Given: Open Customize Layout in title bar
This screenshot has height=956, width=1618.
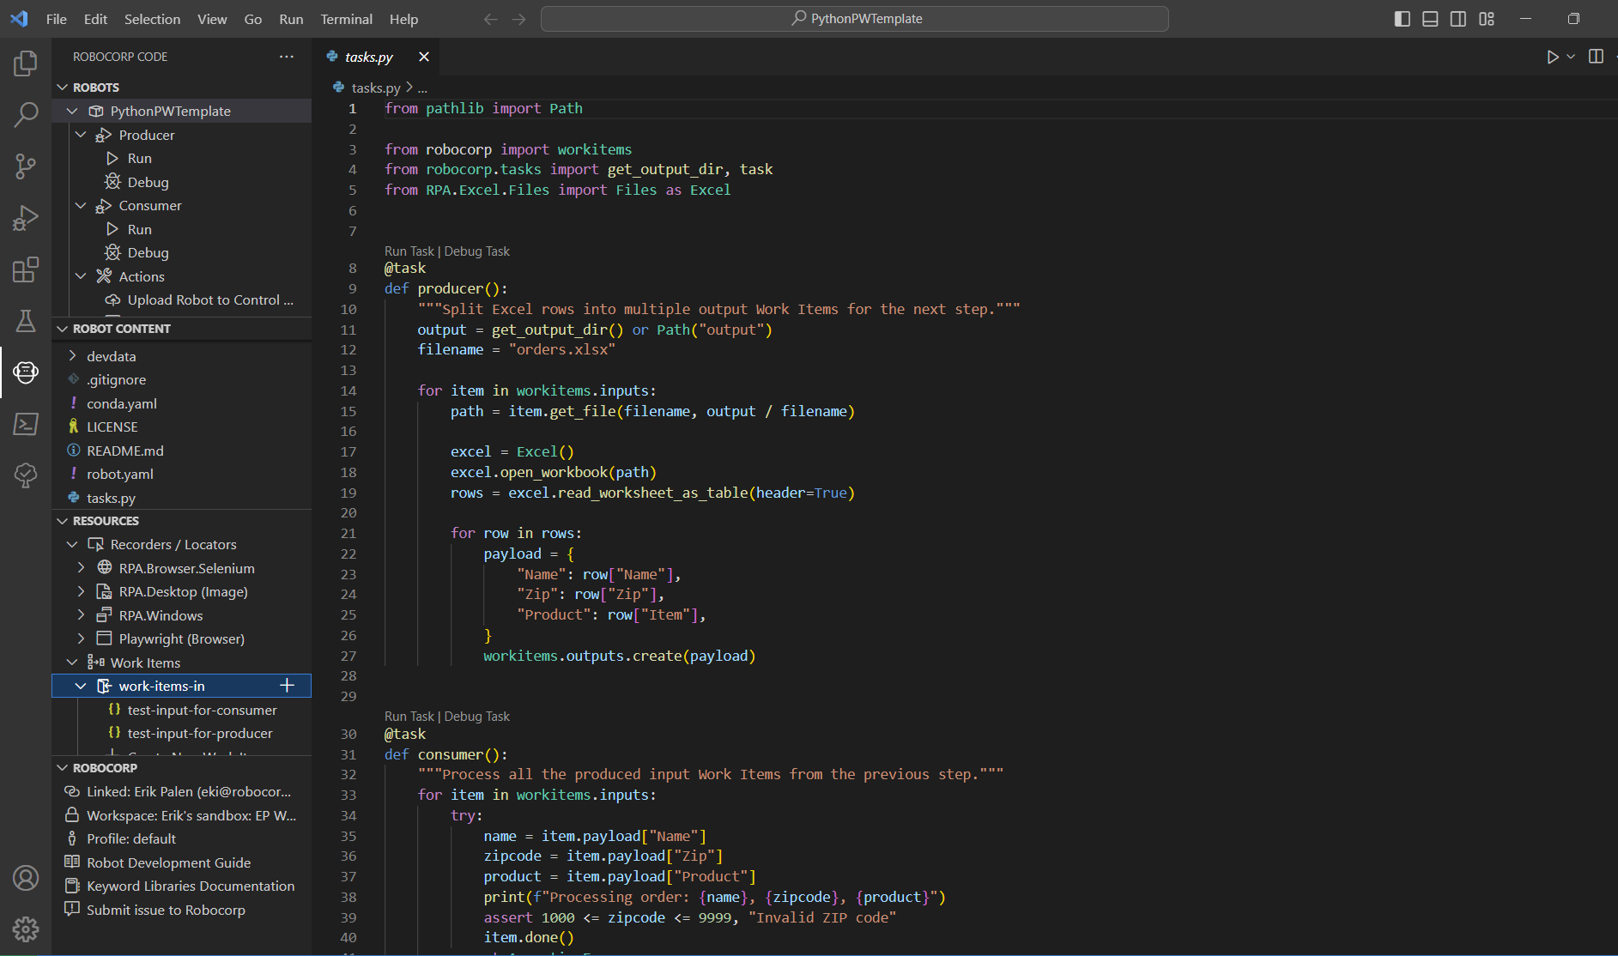Looking at the screenshot, I should tap(1487, 19).
